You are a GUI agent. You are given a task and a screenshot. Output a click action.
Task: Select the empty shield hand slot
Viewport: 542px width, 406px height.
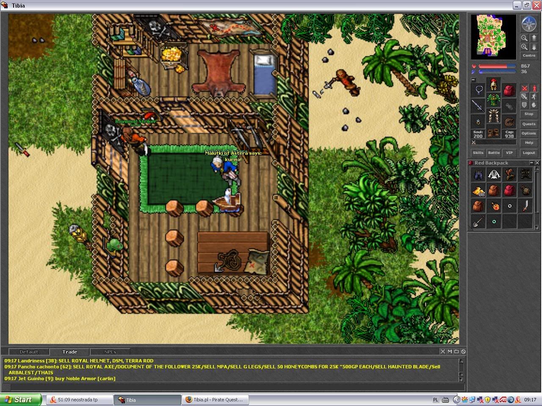click(x=509, y=106)
